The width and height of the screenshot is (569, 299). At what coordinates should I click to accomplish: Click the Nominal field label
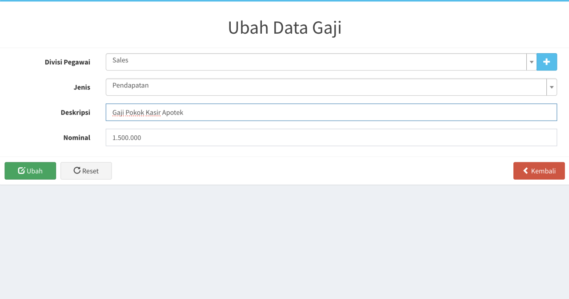[77, 138]
